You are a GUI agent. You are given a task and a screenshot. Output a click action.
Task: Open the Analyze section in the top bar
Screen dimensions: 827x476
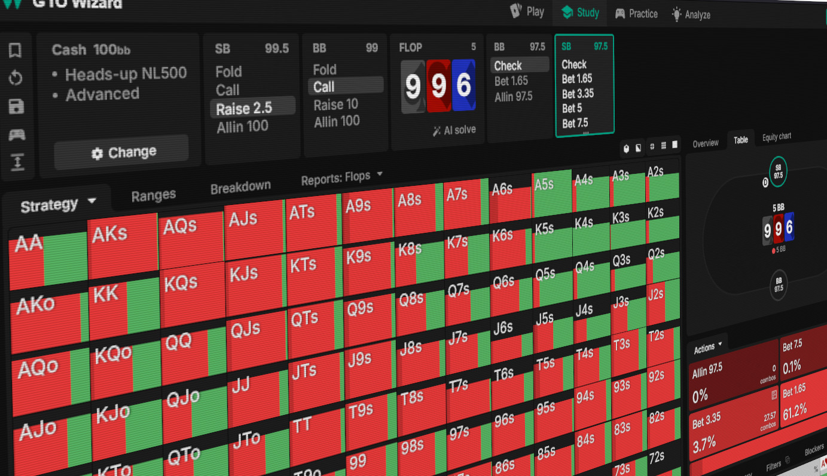[691, 15]
